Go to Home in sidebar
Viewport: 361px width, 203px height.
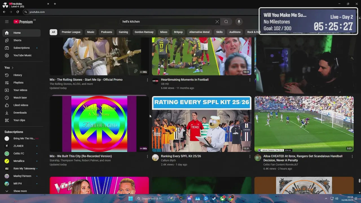21,33
